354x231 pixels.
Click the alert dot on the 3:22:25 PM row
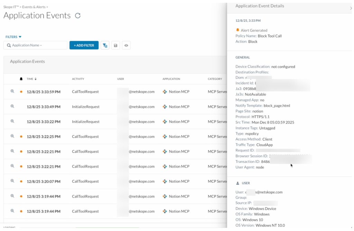[21, 137]
